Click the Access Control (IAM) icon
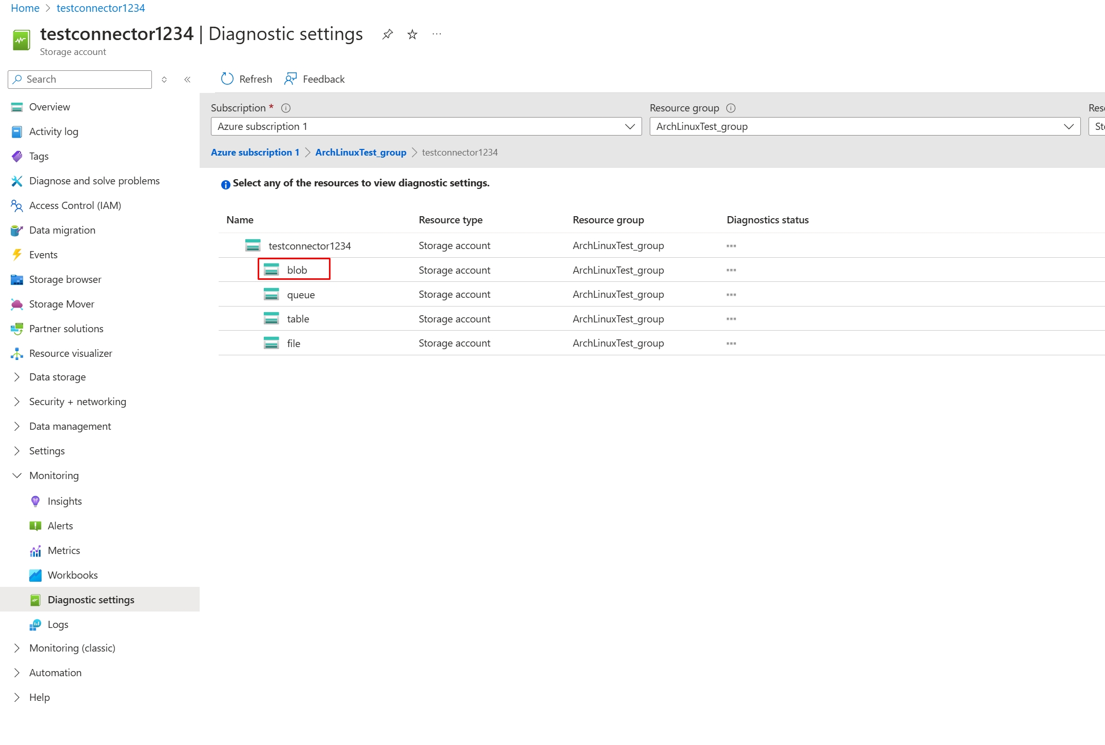The height and width of the screenshot is (745, 1105). pyautogui.click(x=17, y=205)
